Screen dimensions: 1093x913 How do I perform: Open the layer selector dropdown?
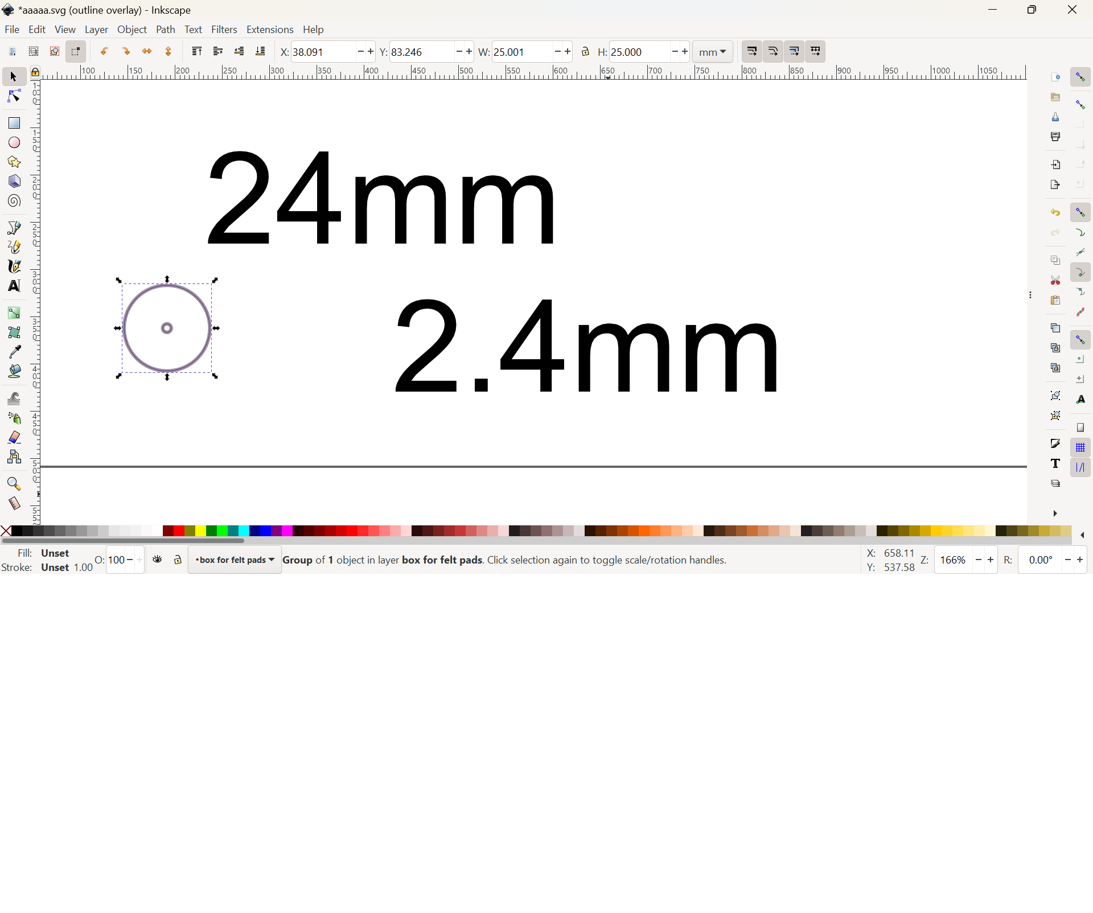coord(235,560)
